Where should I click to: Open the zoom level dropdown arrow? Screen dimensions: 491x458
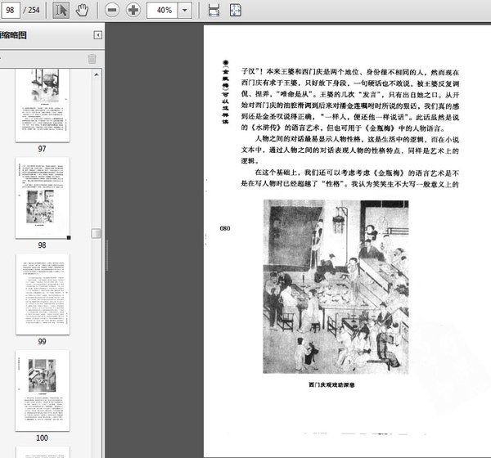click(185, 10)
